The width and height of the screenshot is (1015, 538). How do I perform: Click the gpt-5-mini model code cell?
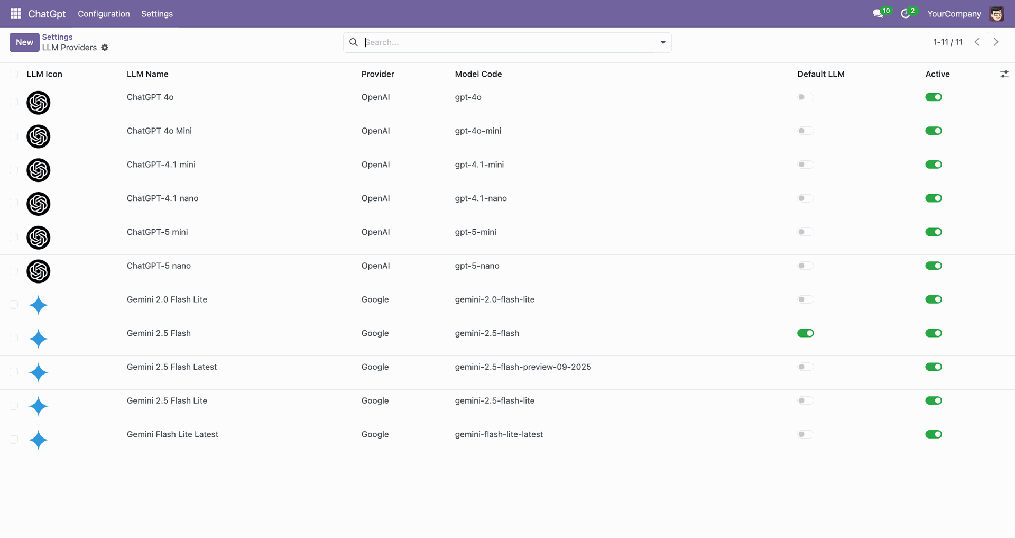[x=476, y=232]
